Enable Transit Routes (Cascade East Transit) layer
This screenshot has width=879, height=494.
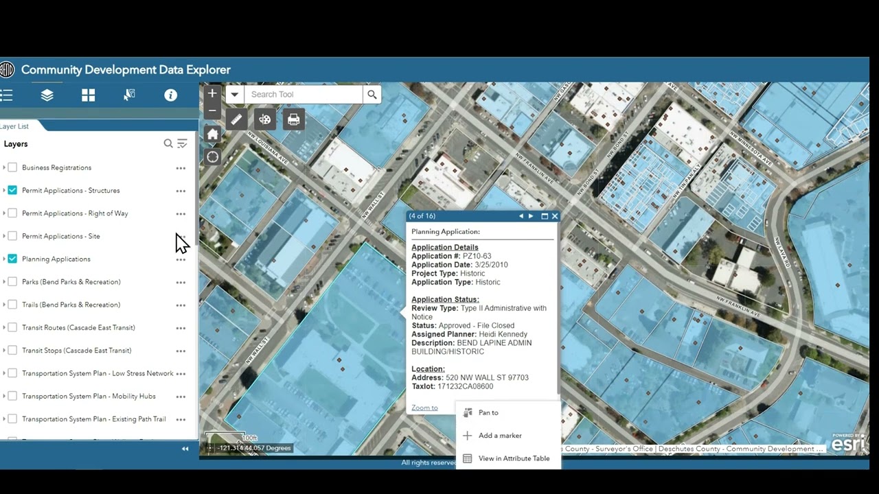click(12, 327)
